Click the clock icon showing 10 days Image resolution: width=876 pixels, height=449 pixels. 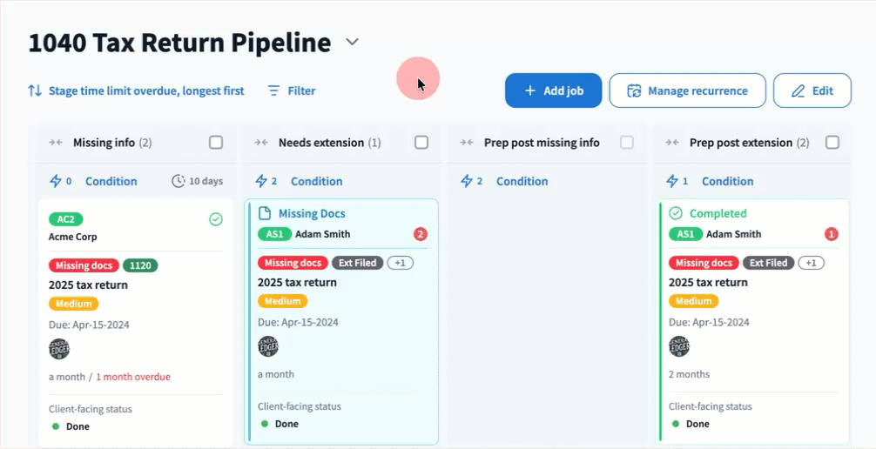click(179, 181)
